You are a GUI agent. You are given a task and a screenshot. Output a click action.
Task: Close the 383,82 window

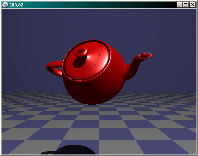tap(193, 5)
